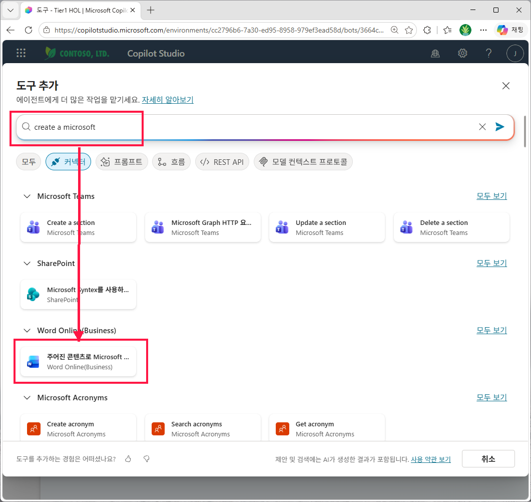Viewport: 531px width, 502px height.
Task: Open the app launcher waffle icon
Action: coord(21,53)
